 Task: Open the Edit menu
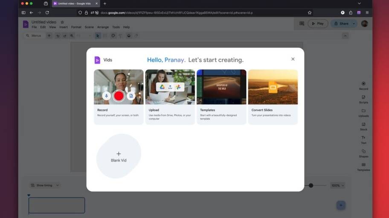[x=43, y=27]
